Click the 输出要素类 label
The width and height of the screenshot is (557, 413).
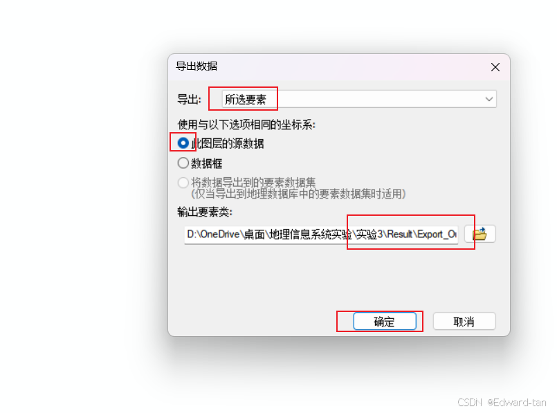click(205, 212)
